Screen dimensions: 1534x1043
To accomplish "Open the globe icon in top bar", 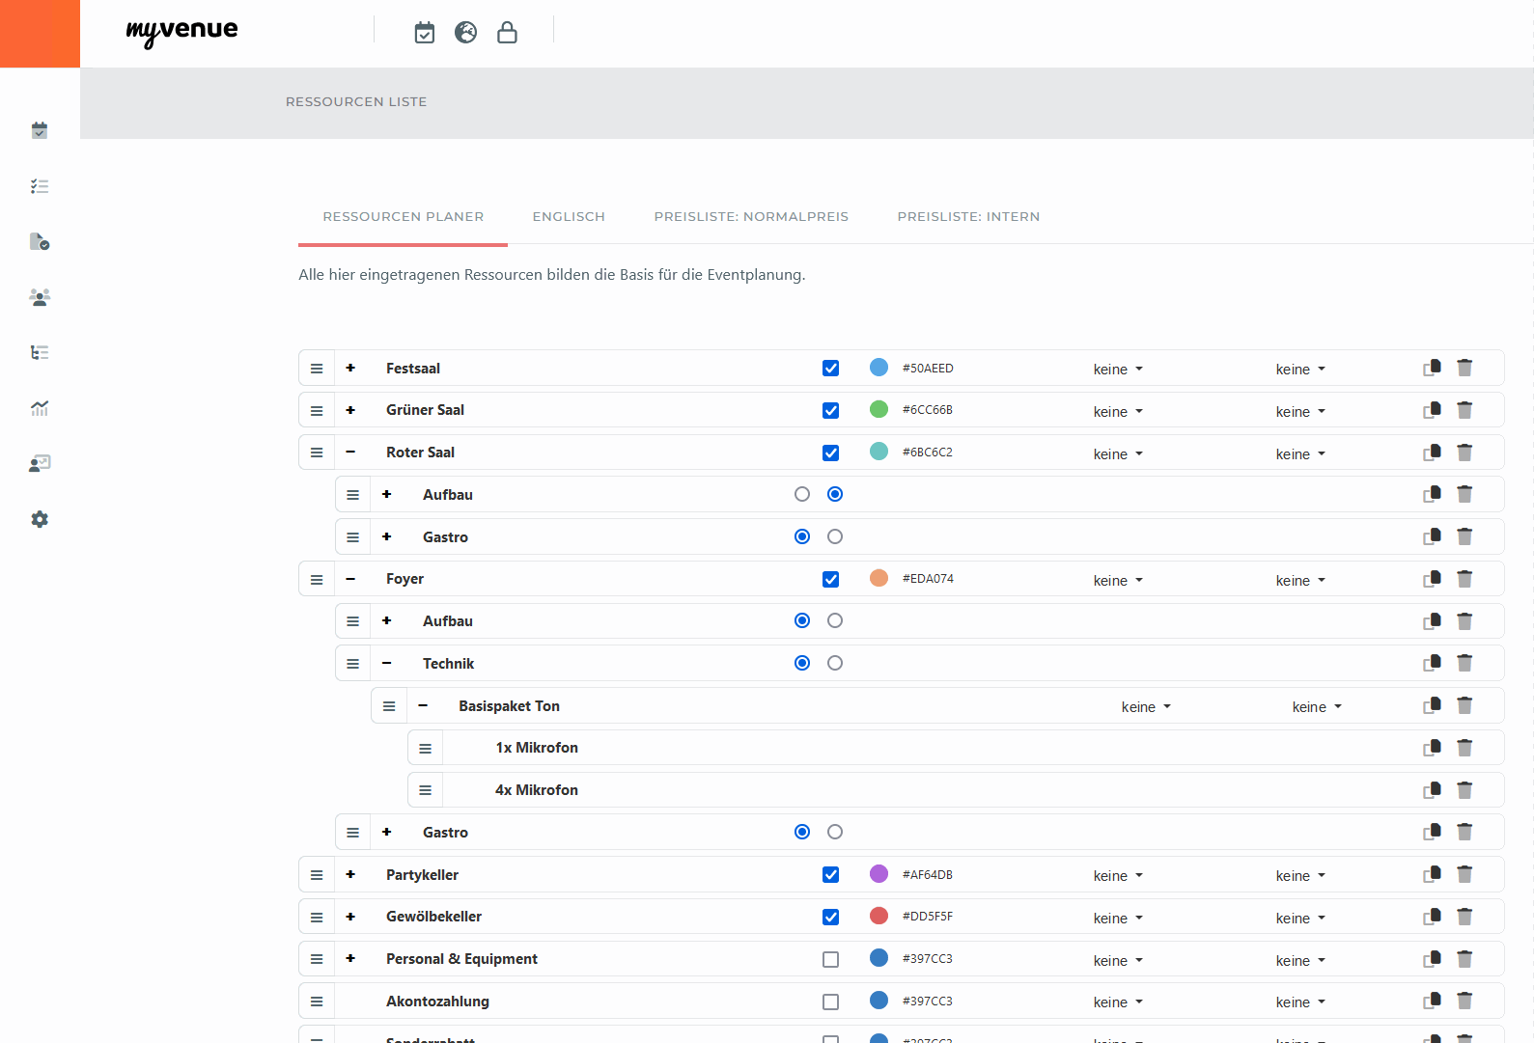I will pyautogui.click(x=465, y=33).
